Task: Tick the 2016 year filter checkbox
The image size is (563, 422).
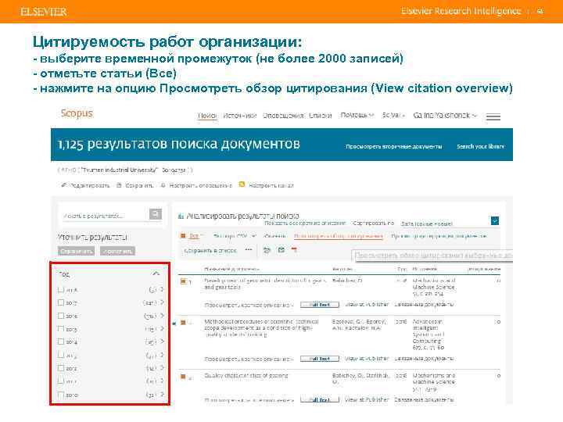Action: 61,316
